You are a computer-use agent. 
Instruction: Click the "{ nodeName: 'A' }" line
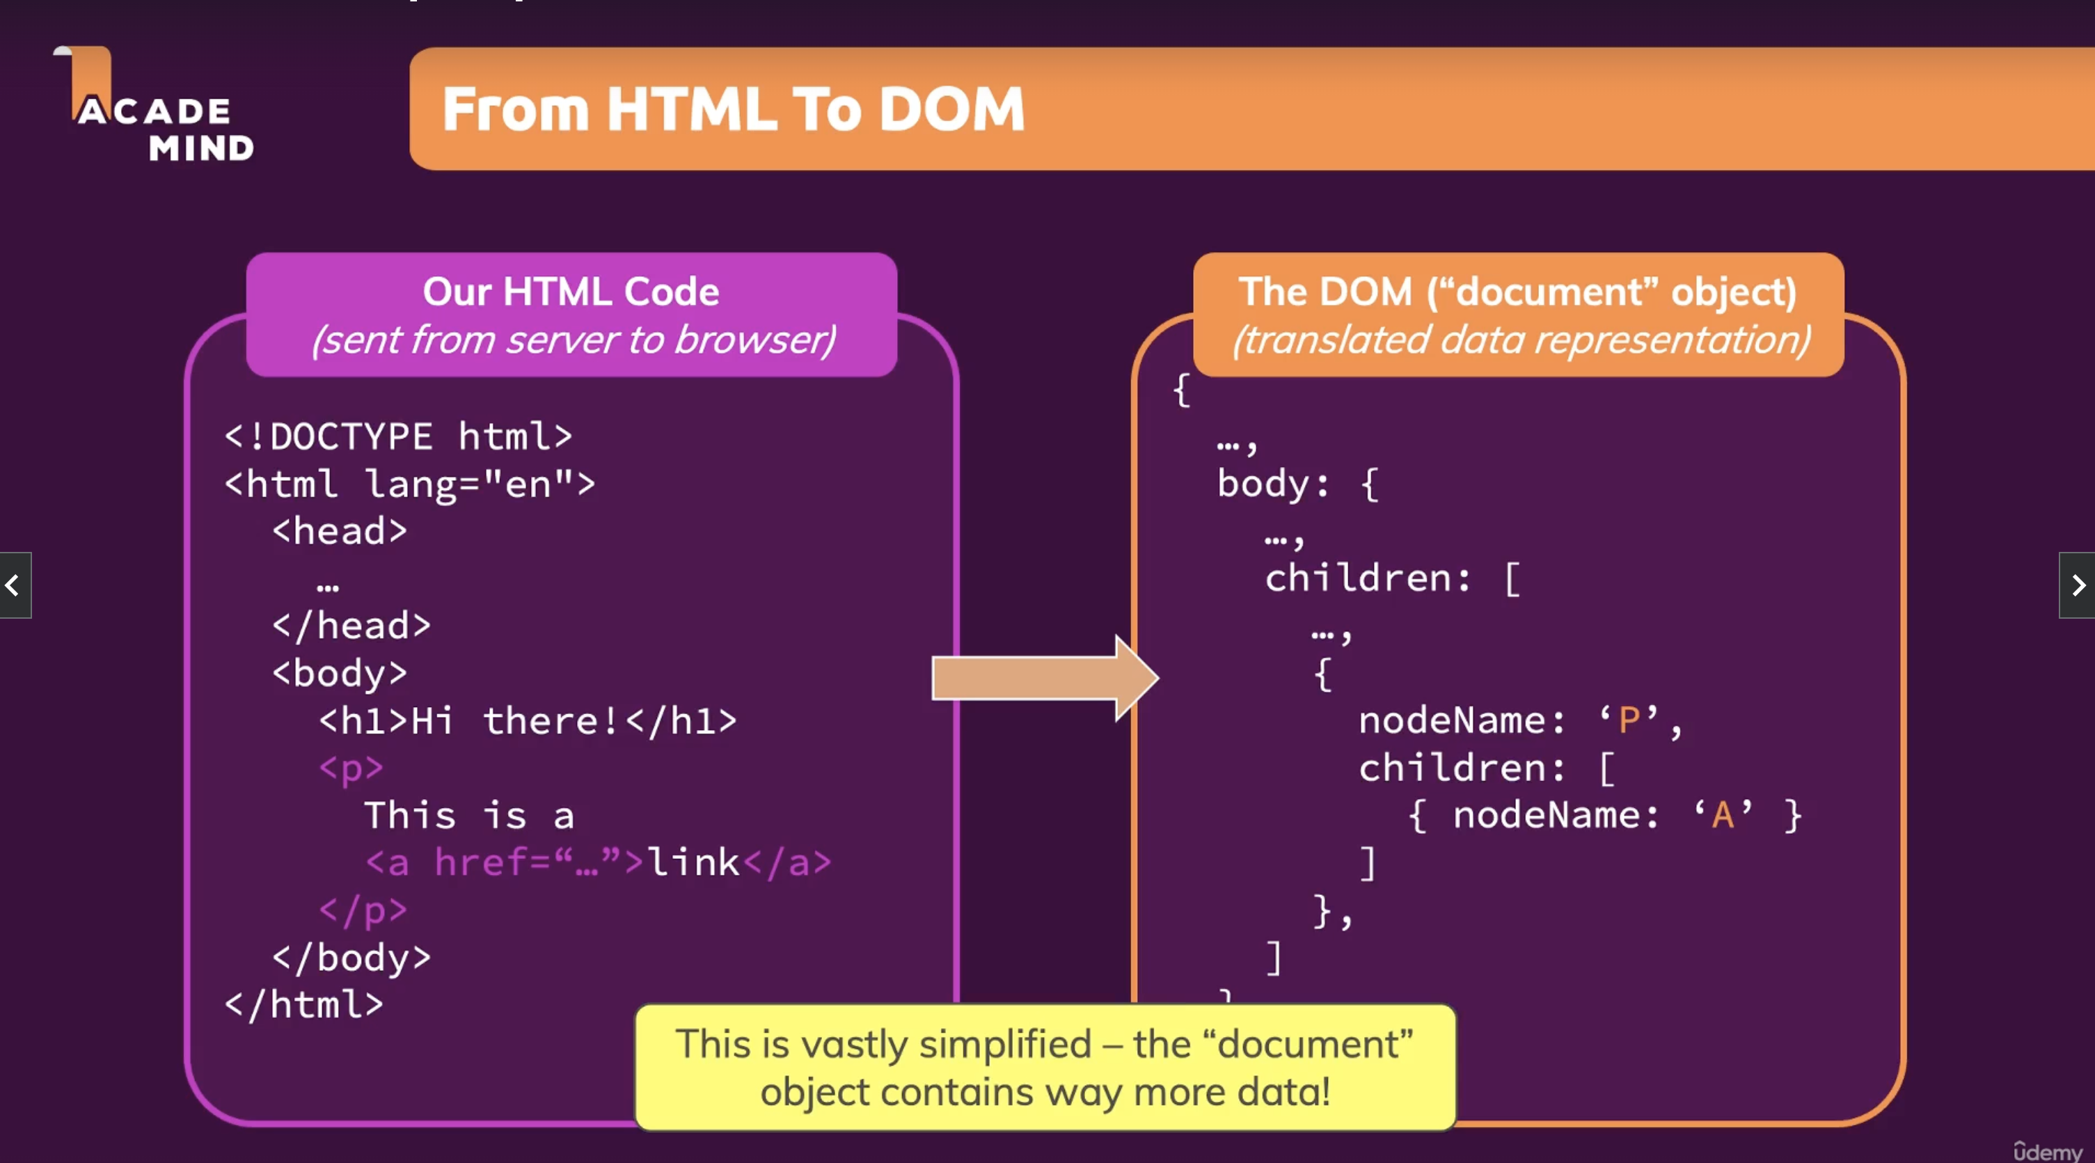pyautogui.click(x=1604, y=815)
